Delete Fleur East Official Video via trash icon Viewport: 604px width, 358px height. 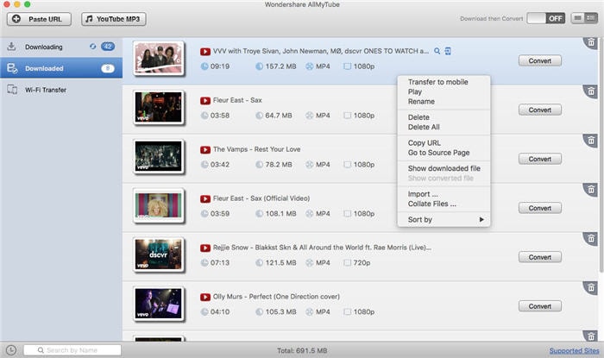point(591,190)
